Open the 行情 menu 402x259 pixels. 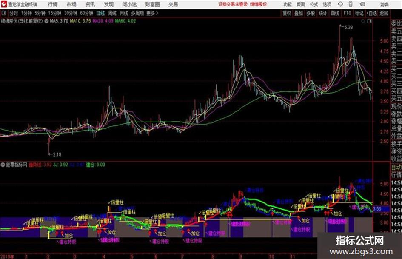[53, 4]
